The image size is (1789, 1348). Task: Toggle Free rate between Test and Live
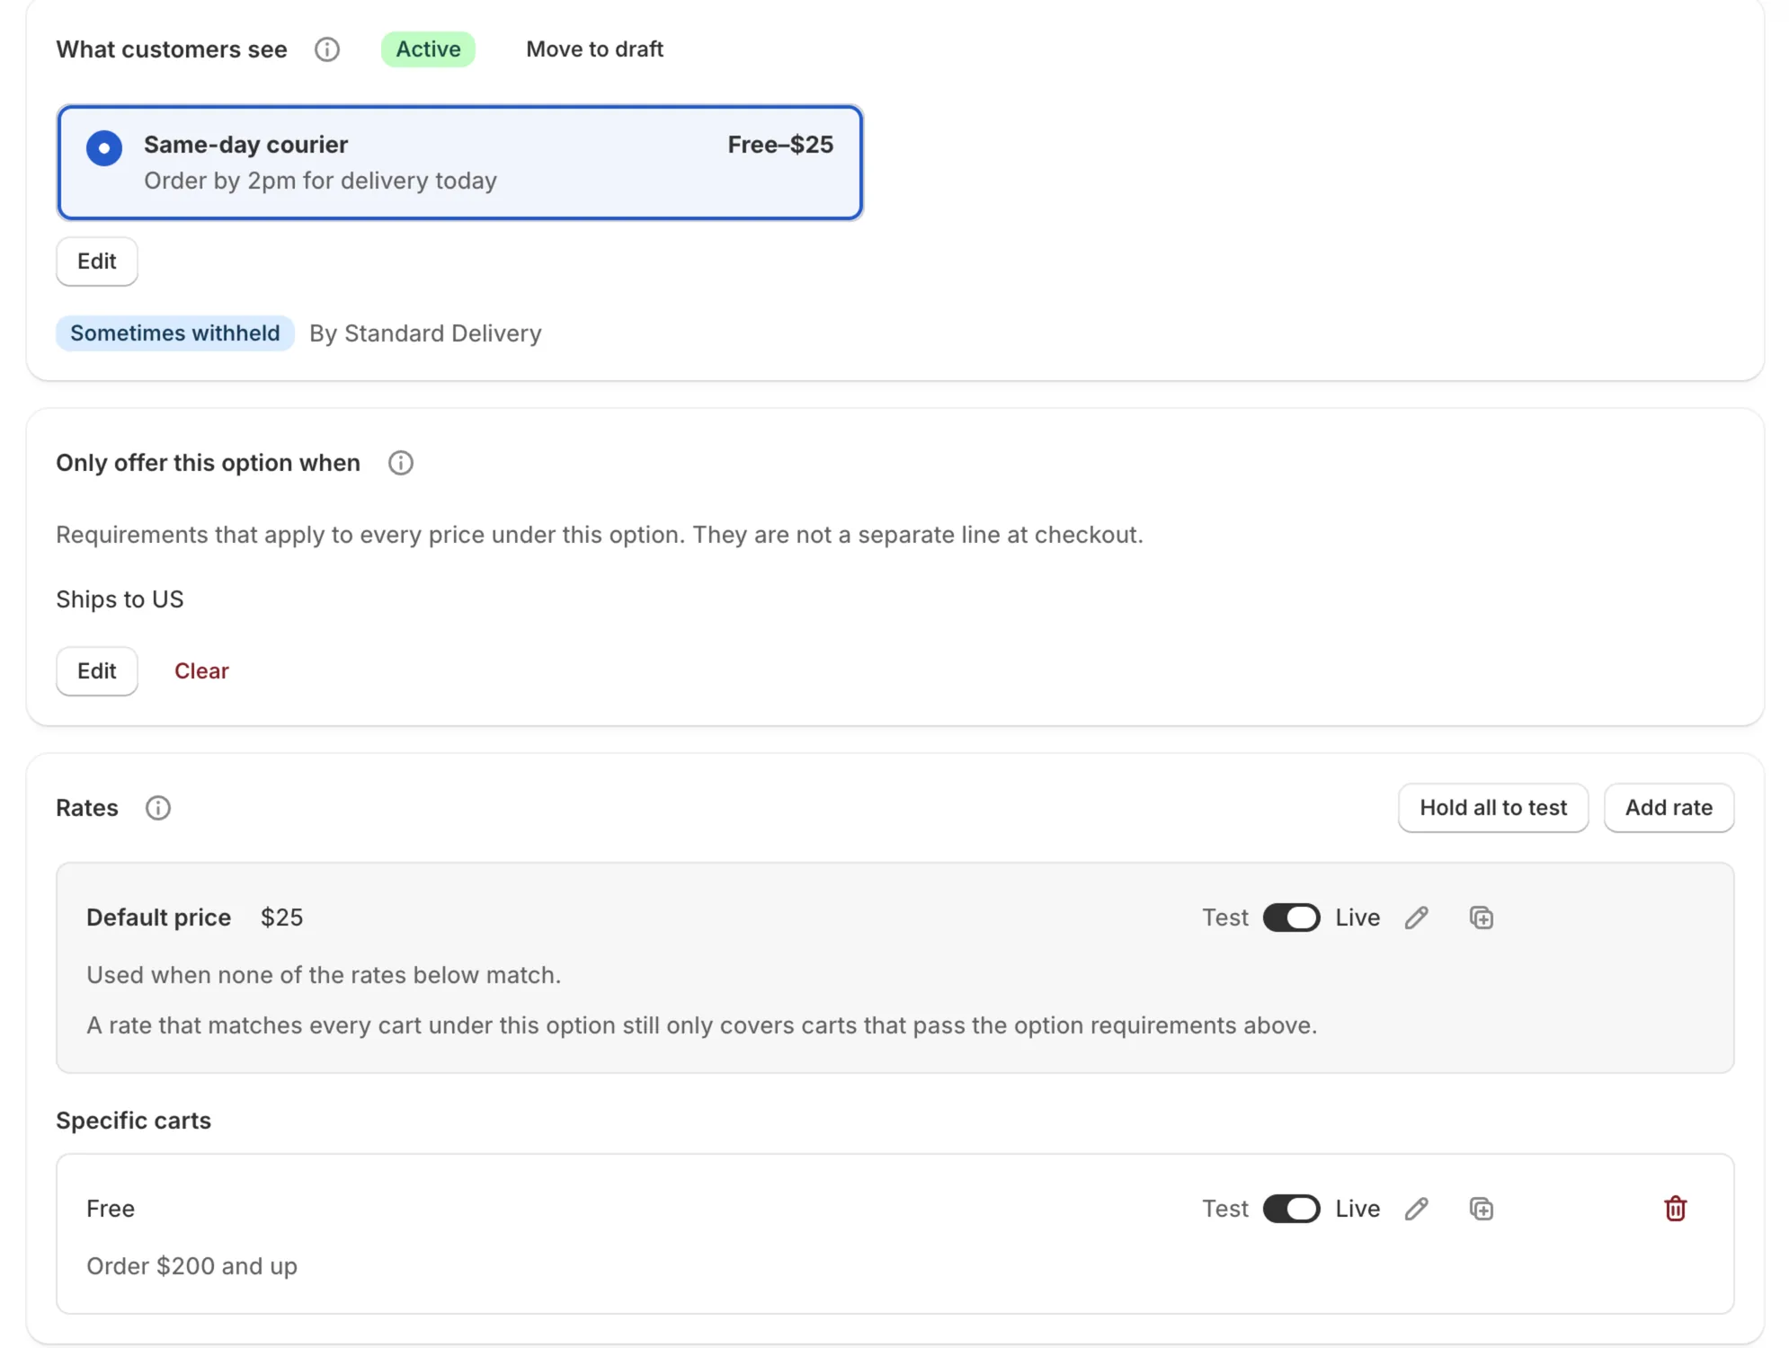(1292, 1209)
